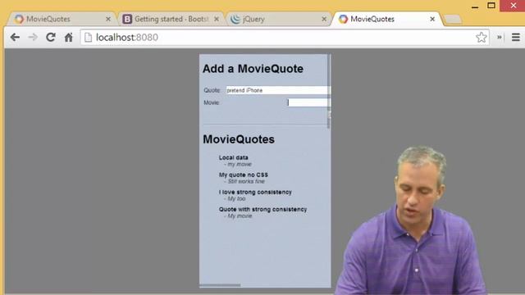This screenshot has height=295, width=525.
Task: Reload the localhost page
Action: (51, 37)
